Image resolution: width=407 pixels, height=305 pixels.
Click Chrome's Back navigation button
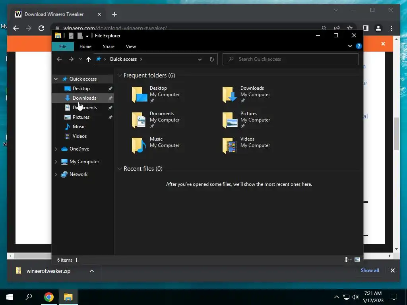[16, 28]
